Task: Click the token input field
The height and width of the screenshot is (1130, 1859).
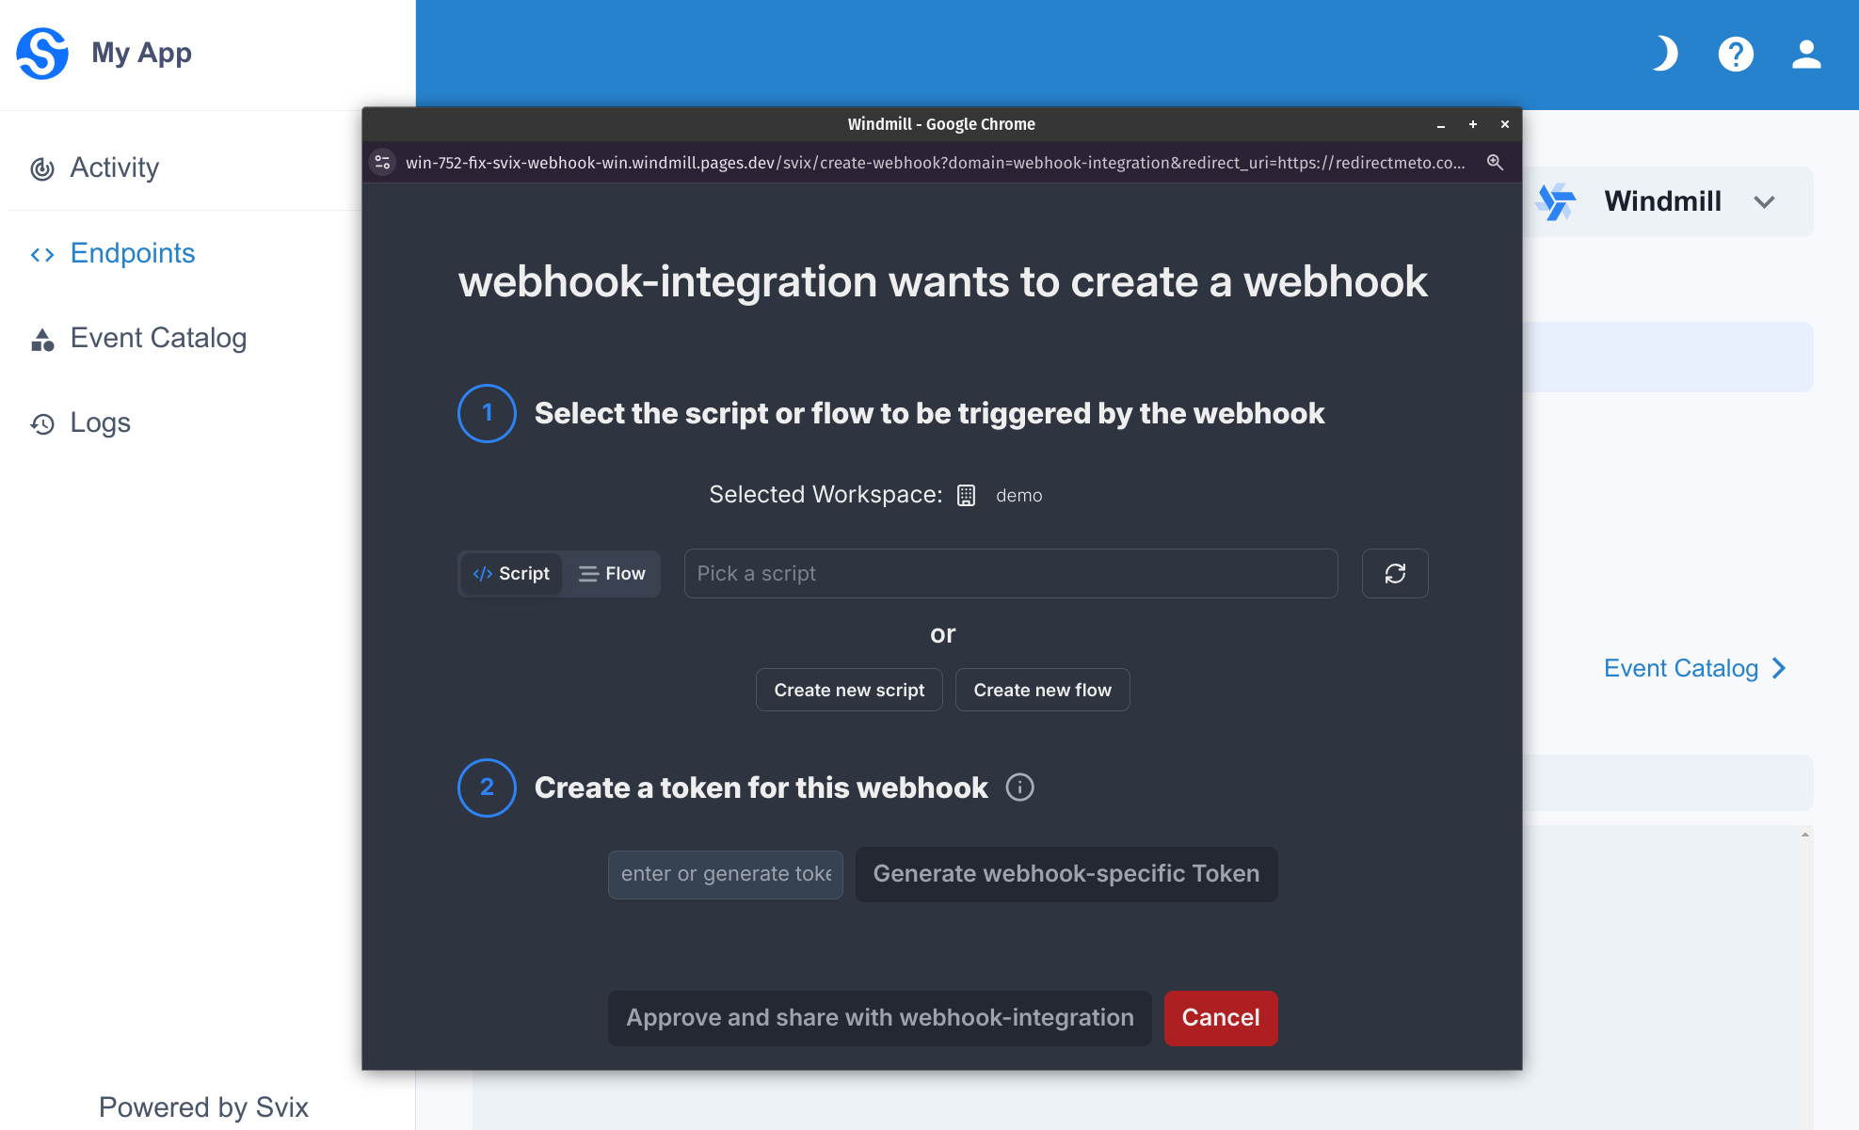Action: (x=727, y=874)
